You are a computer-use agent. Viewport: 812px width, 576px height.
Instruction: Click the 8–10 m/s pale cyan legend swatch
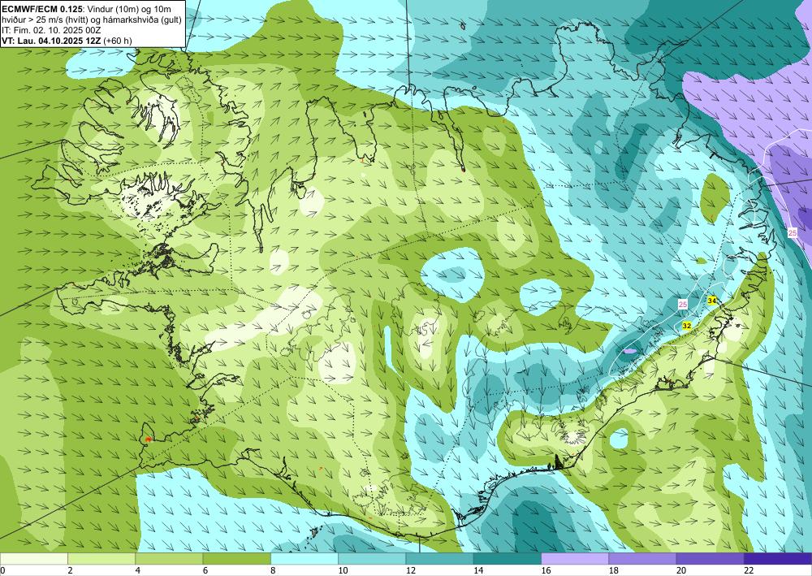(x=304, y=559)
